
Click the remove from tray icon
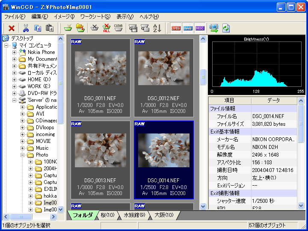(95, 28)
